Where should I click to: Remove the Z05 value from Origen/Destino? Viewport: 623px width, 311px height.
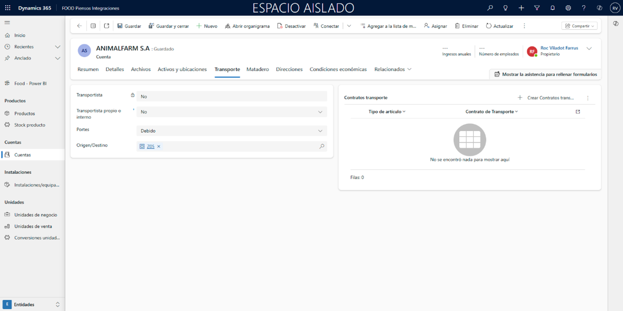click(159, 146)
